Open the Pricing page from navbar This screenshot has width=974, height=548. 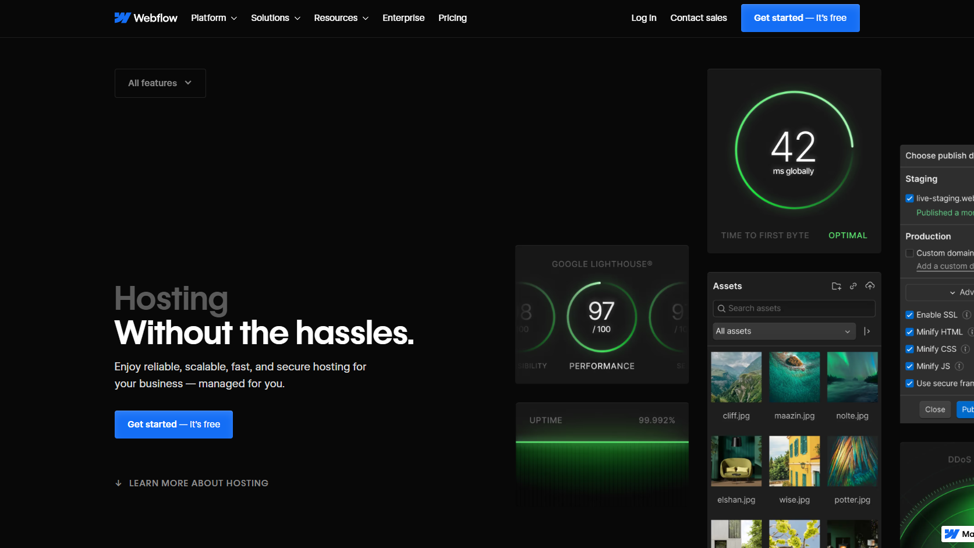(x=452, y=18)
